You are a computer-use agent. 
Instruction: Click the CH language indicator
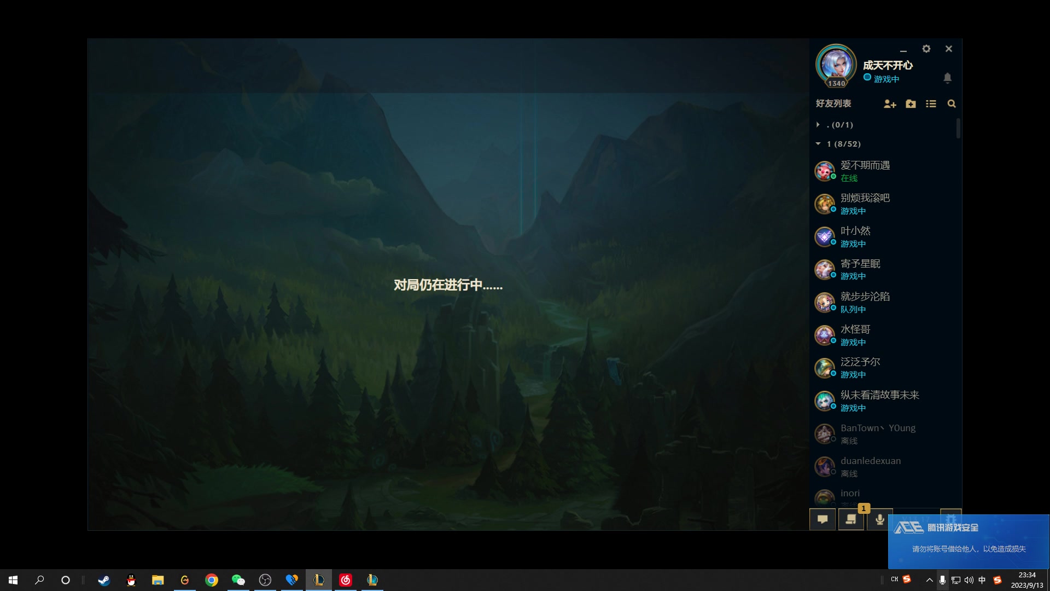click(x=895, y=579)
